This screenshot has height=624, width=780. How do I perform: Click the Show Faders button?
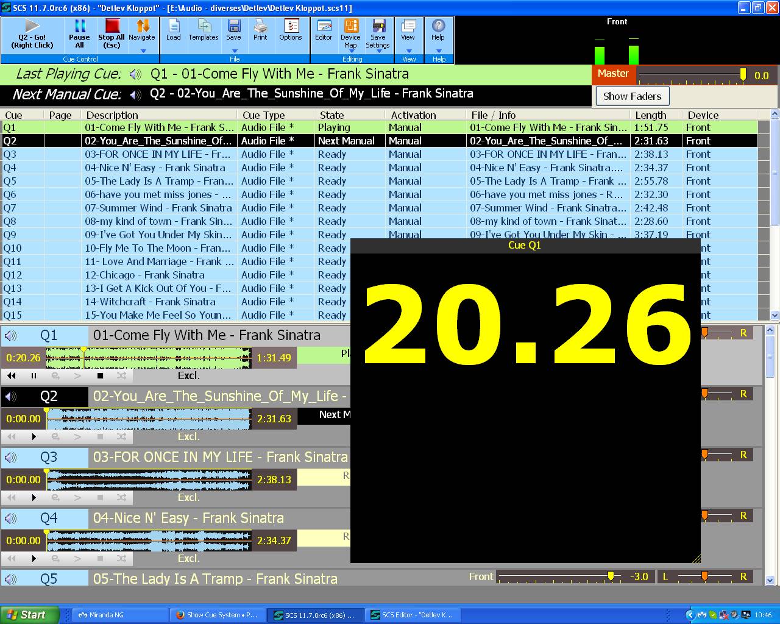point(632,96)
